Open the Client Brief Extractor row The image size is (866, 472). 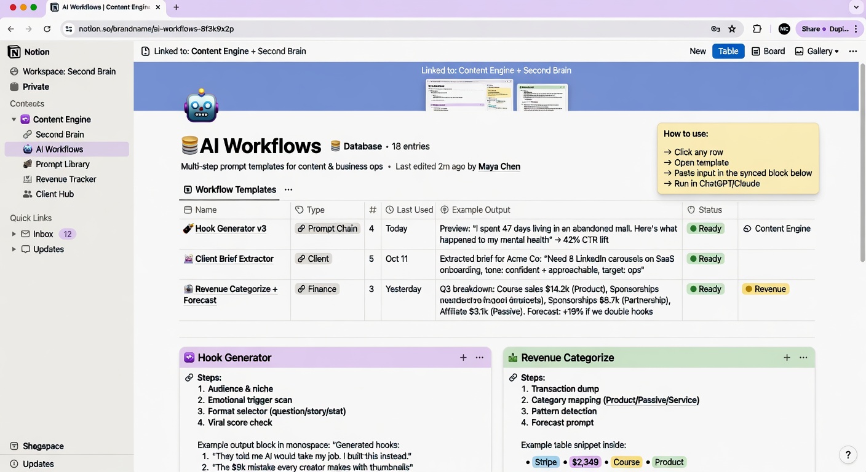[x=234, y=259]
